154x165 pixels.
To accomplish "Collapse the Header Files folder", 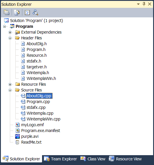I will (x=10, y=38).
